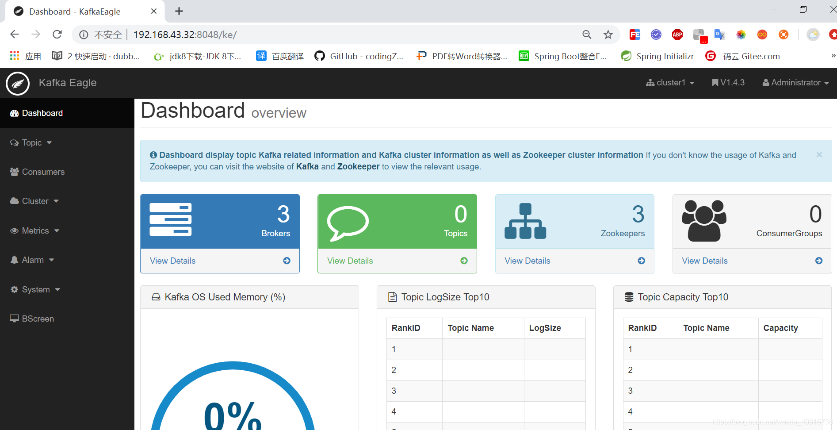
Task: Click the not-secure site info icon
Action: point(84,35)
